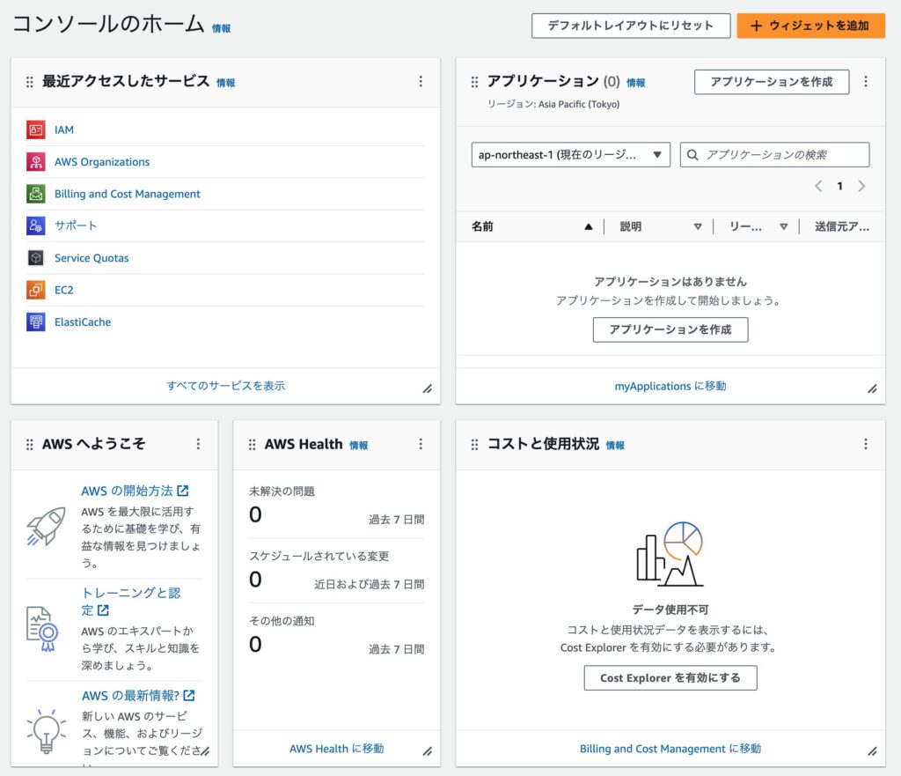
Task: Click the rocket icon beside AWS の開始方法
Action: point(46,527)
